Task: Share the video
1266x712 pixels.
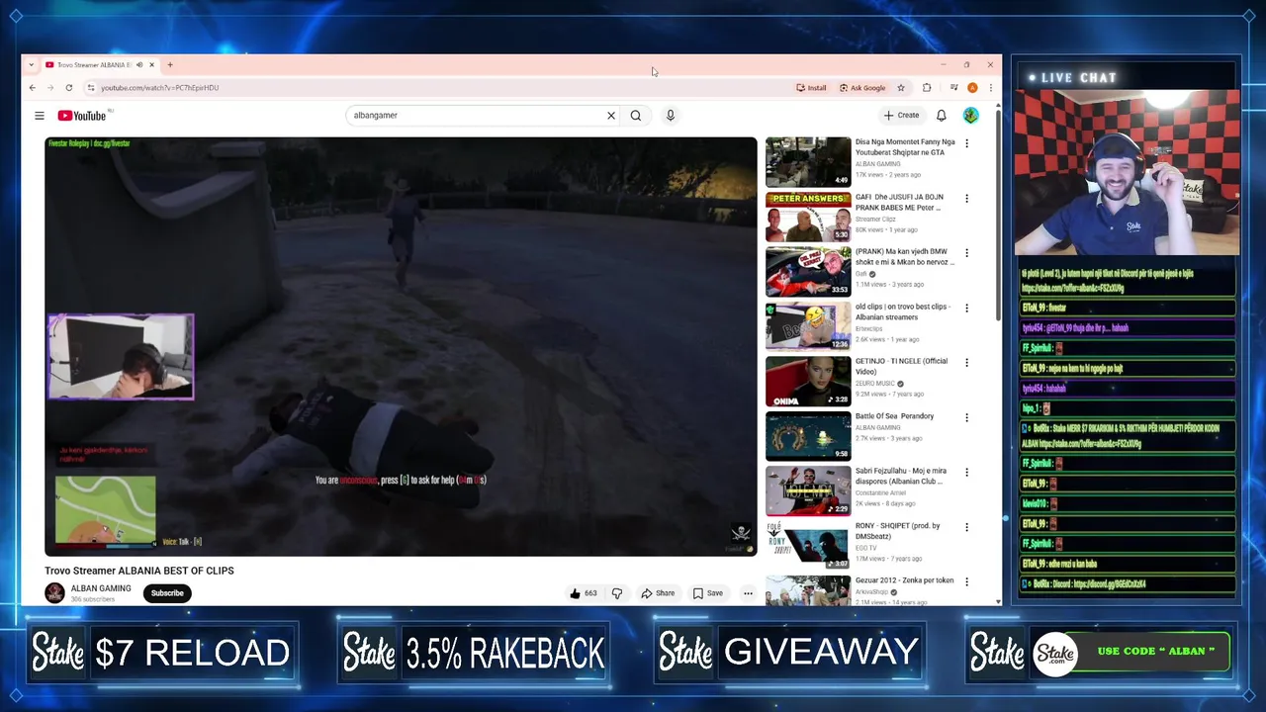Action: (x=658, y=593)
